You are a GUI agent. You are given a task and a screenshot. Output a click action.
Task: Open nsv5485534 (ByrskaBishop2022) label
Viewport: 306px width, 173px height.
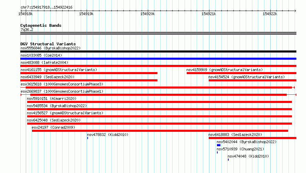tap(57, 106)
